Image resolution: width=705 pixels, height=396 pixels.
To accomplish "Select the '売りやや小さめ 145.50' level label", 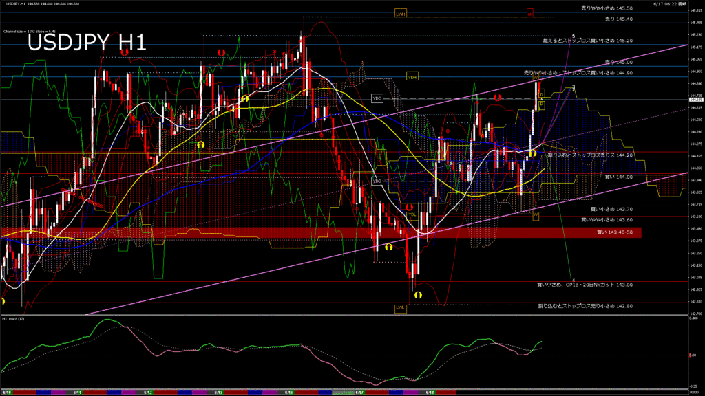I will click(607, 8).
